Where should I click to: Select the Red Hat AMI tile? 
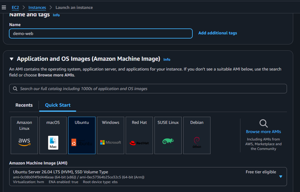(139, 135)
